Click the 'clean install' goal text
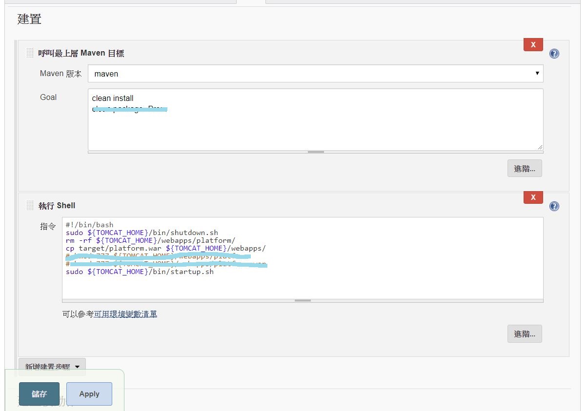This screenshot has width=588, height=411. 113,98
